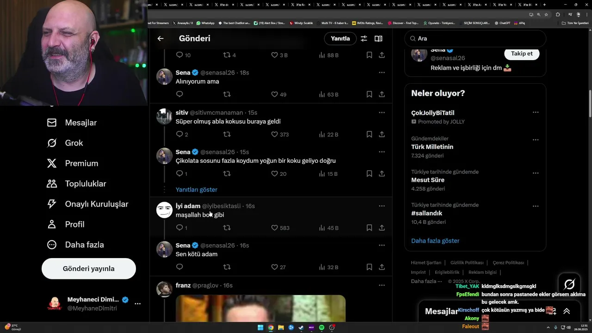Open more options on Sena's 'Çikolata sosunu' post
592x333 pixels.
coord(382,152)
